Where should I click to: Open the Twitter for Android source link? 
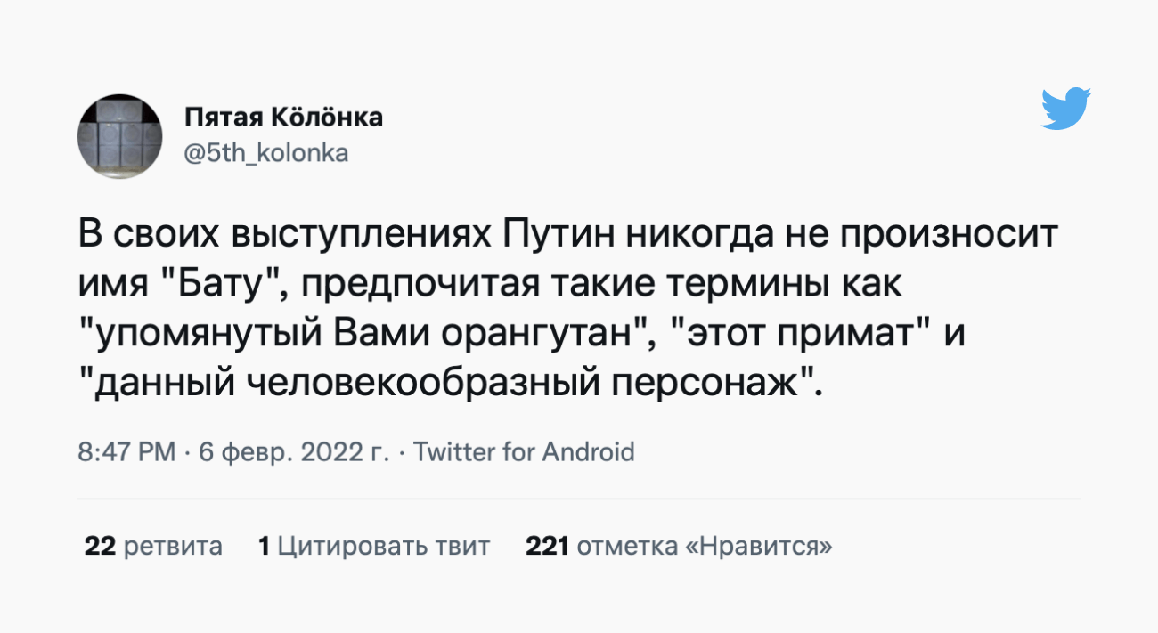point(525,452)
